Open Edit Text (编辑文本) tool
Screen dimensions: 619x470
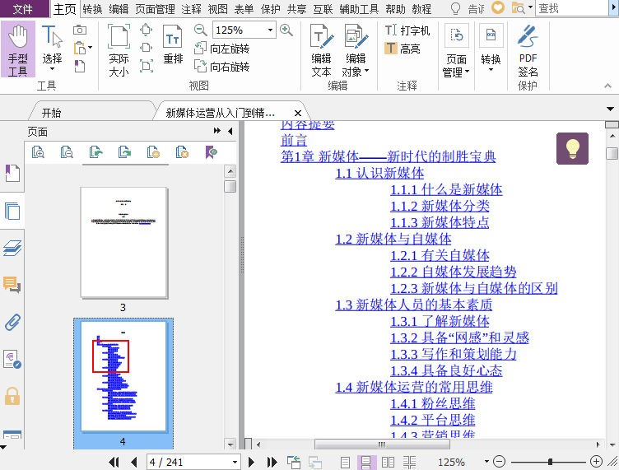tap(321, 50)
